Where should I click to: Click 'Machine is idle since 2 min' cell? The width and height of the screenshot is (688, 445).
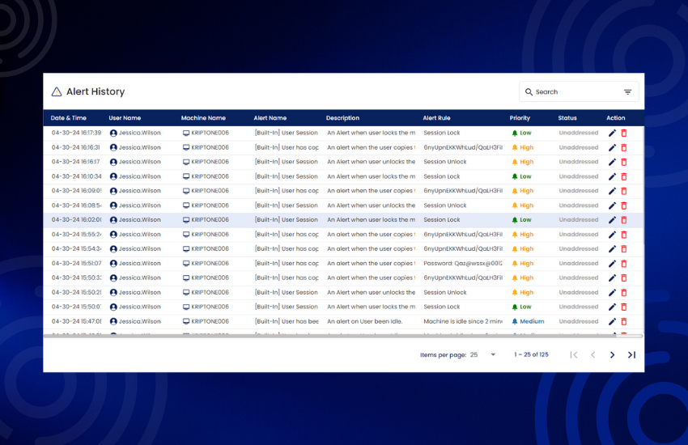[462, 321]
